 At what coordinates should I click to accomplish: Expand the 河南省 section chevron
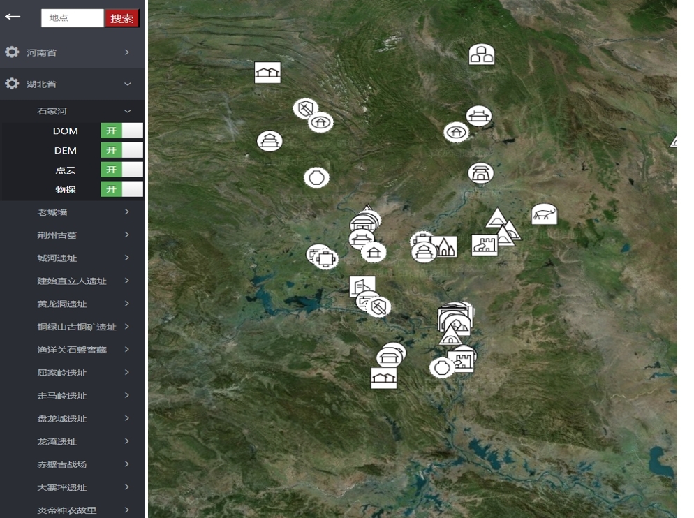pos(127,52)
